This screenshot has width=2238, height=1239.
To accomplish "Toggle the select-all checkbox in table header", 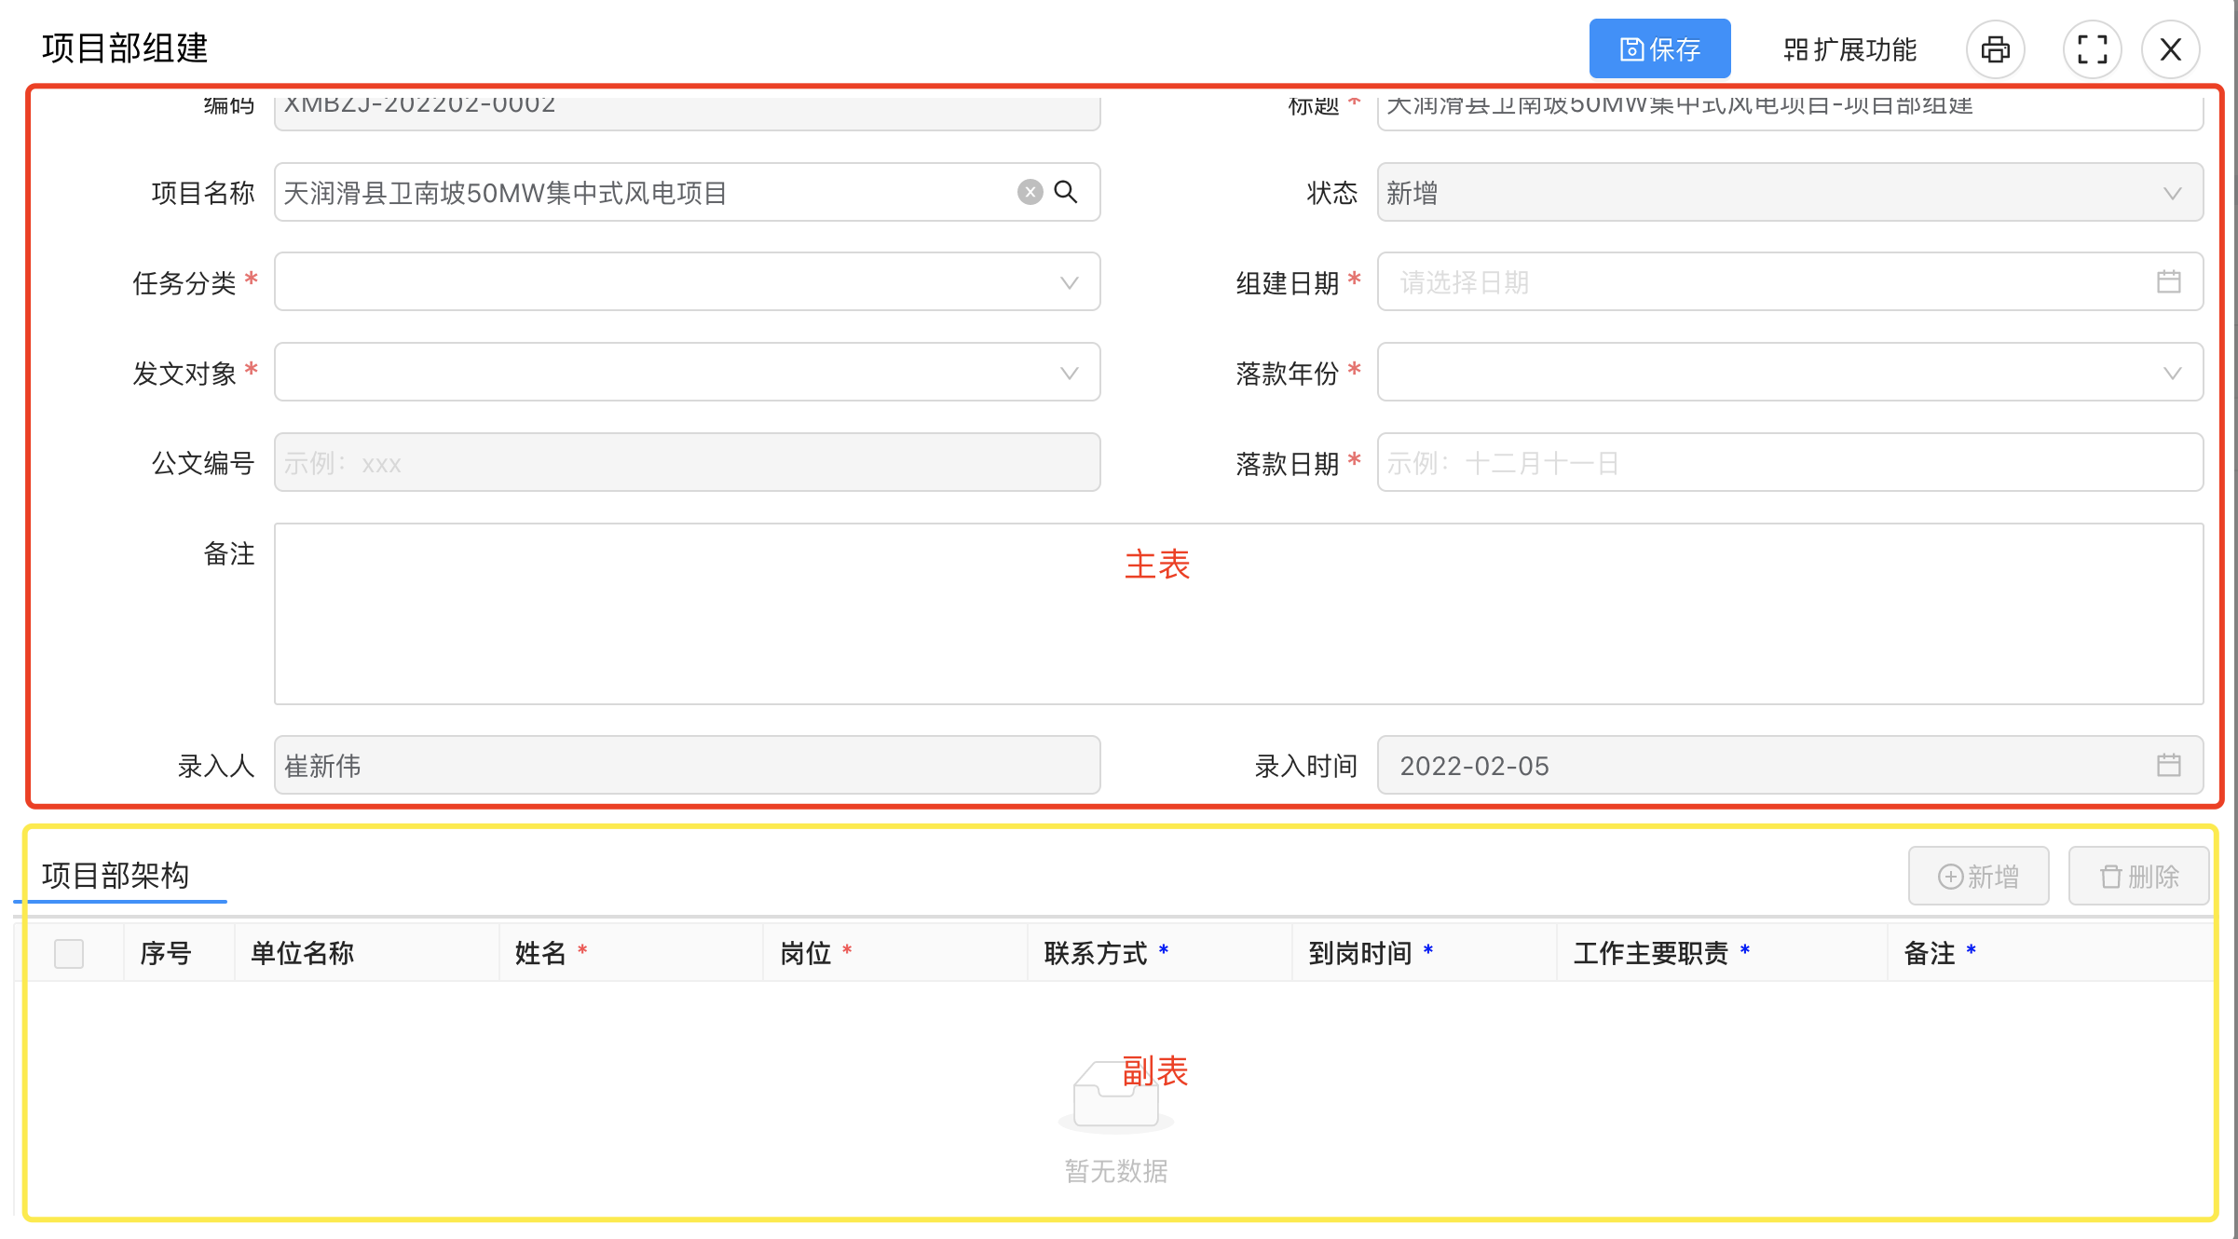I will [69, 953].
